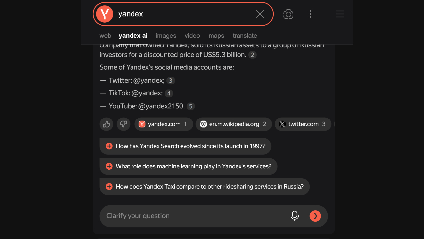Expand question about machine learning in Yandex services
This screenshot has height=239, width=424.
point(188,166)
